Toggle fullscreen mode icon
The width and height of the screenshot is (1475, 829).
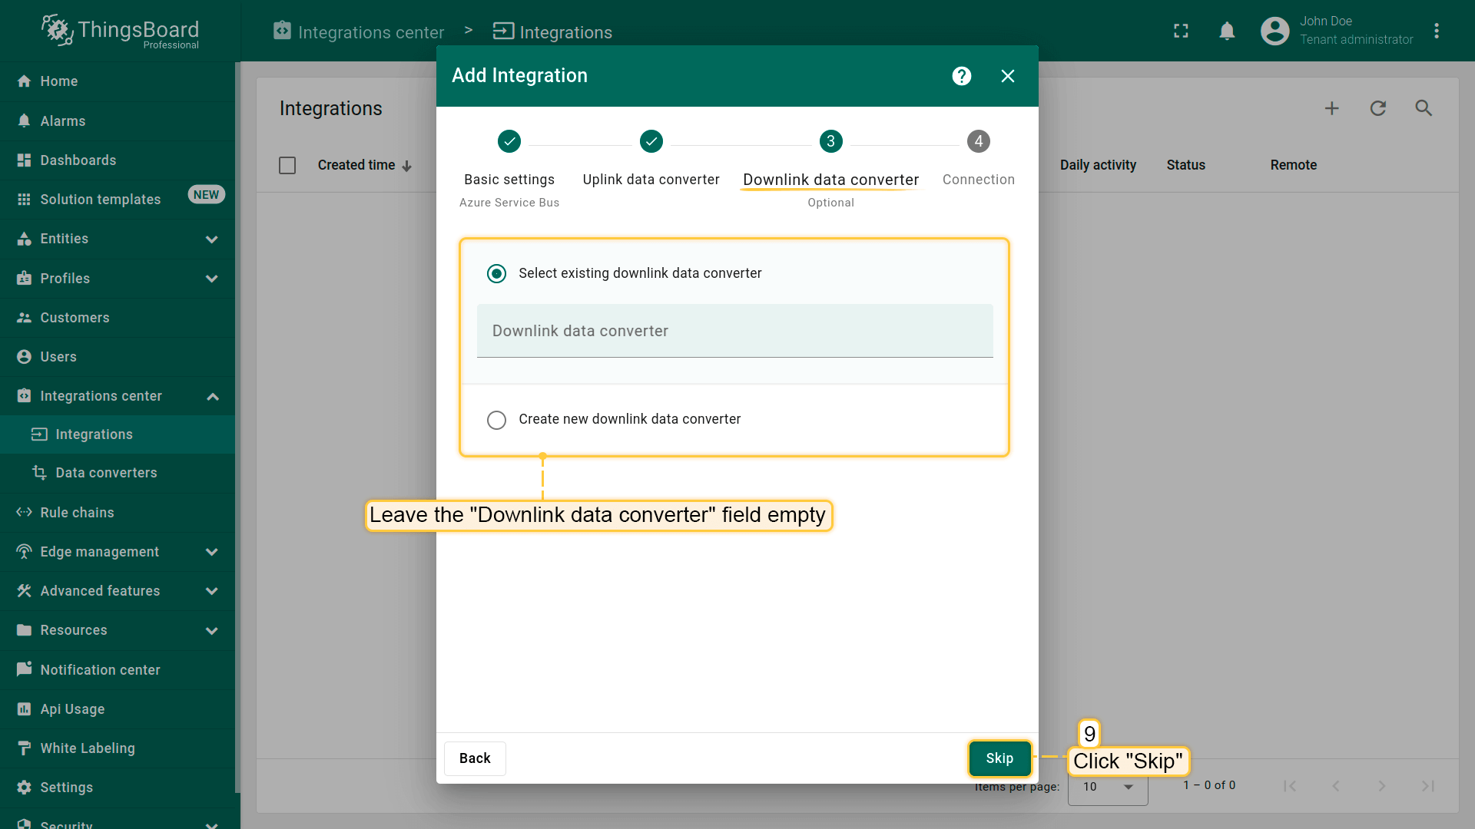(1181, 31)
